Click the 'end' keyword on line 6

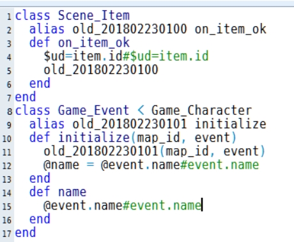[x=40, y=83]
